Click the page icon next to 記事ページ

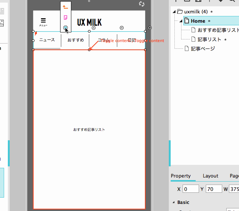click(x=187, y=48)
